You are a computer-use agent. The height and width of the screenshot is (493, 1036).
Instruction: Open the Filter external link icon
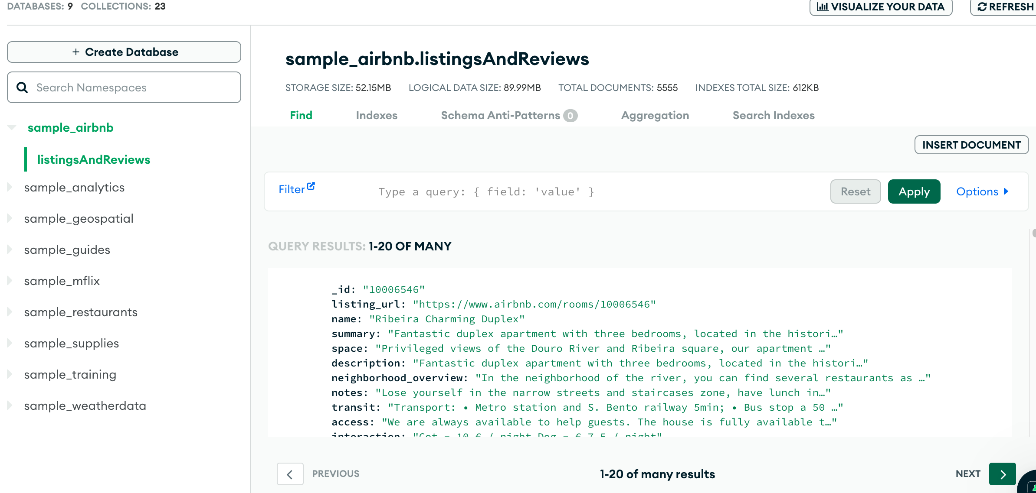click(x=311, y=186)
